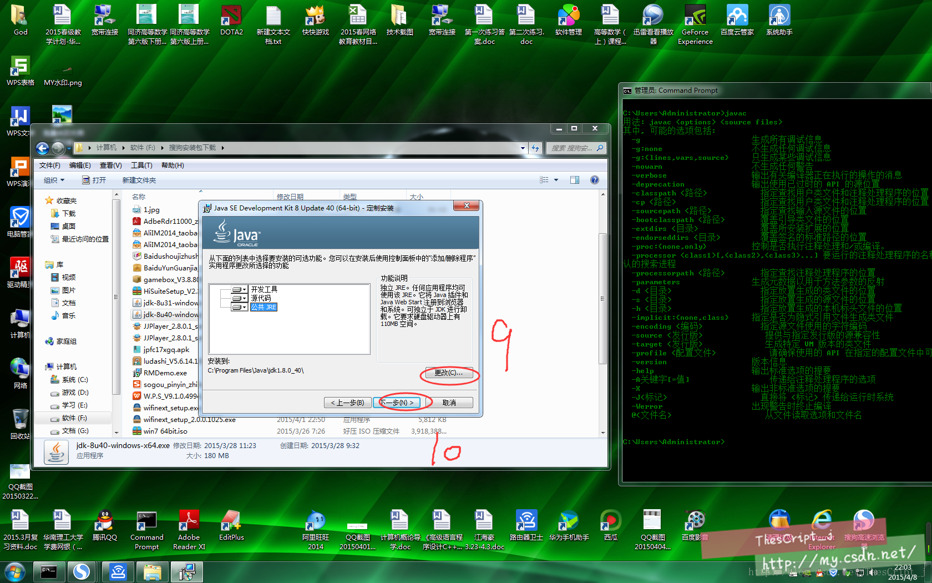Open the 工具(T) menu in Explorer
932x583 pixels.
[141, 165]
